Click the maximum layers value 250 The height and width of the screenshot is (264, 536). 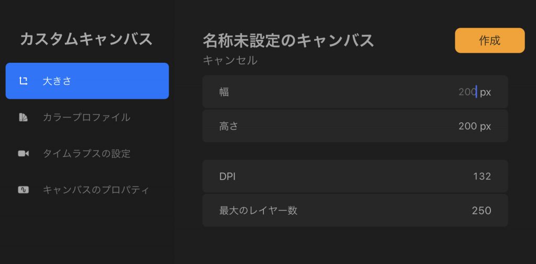[482, 210]
